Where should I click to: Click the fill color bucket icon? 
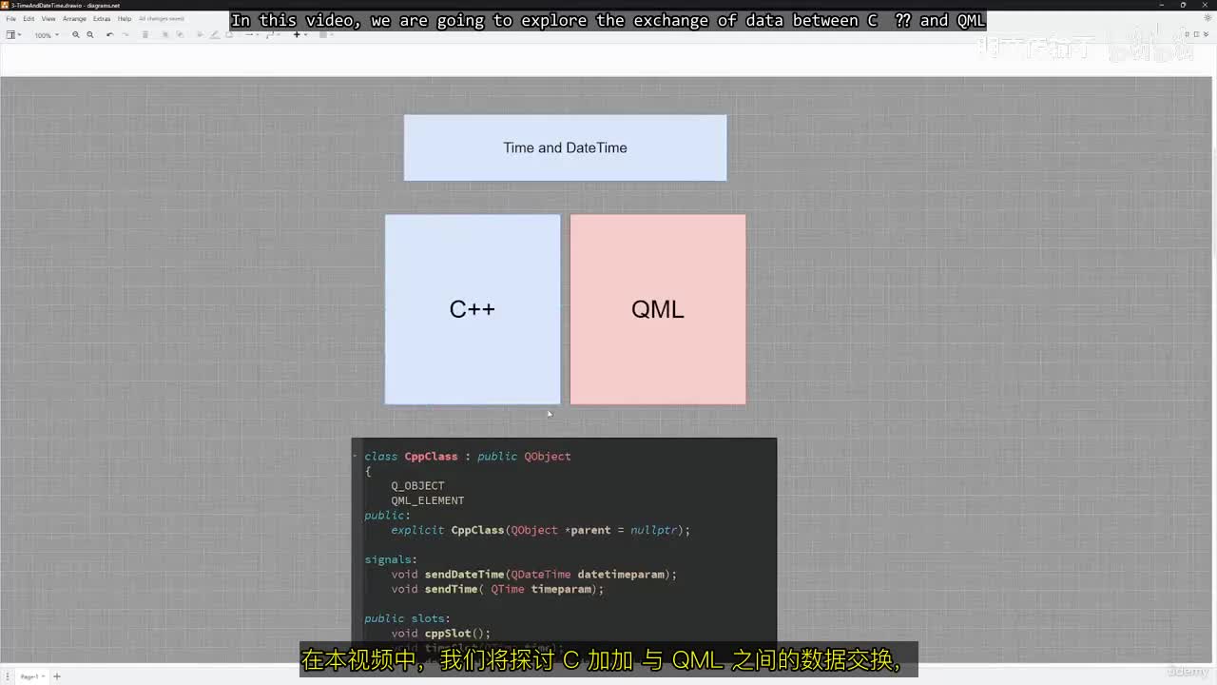200,35
